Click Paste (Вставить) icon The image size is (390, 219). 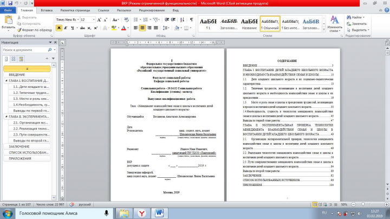click(x=8, y=20)
